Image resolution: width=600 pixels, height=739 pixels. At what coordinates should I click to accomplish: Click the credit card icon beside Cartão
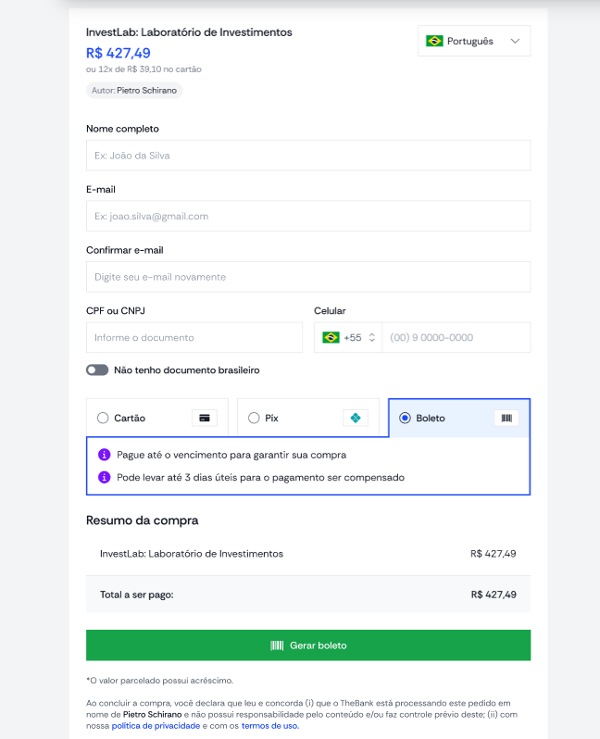(204, 418)
